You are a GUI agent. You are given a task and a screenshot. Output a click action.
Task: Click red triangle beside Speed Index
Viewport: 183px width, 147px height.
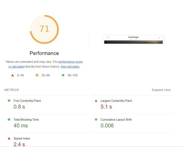tap(9, 138)
